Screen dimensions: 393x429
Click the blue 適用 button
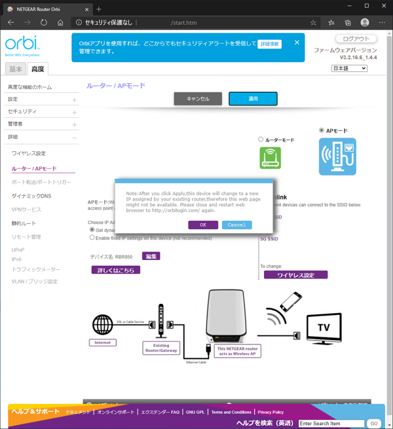pyautogui.click(x=253, y=99)
